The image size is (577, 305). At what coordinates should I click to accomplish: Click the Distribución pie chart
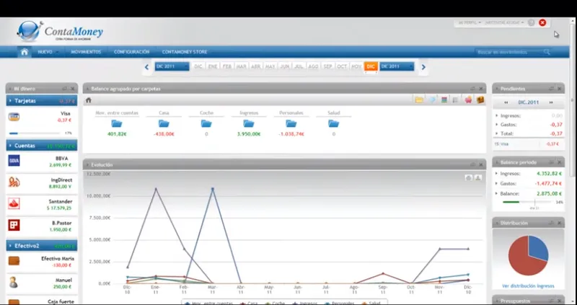[529, 256]
